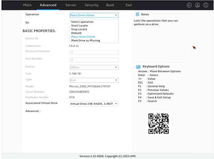Click the Keyboard Options keyboard icon
Viewport: 214px width, 159px height.
[x=138, y=66]
